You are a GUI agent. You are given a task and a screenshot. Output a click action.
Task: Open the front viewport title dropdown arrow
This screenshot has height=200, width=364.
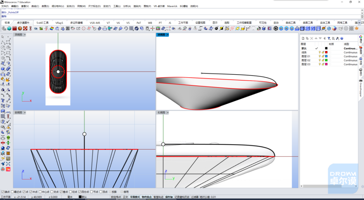point(25,113)
